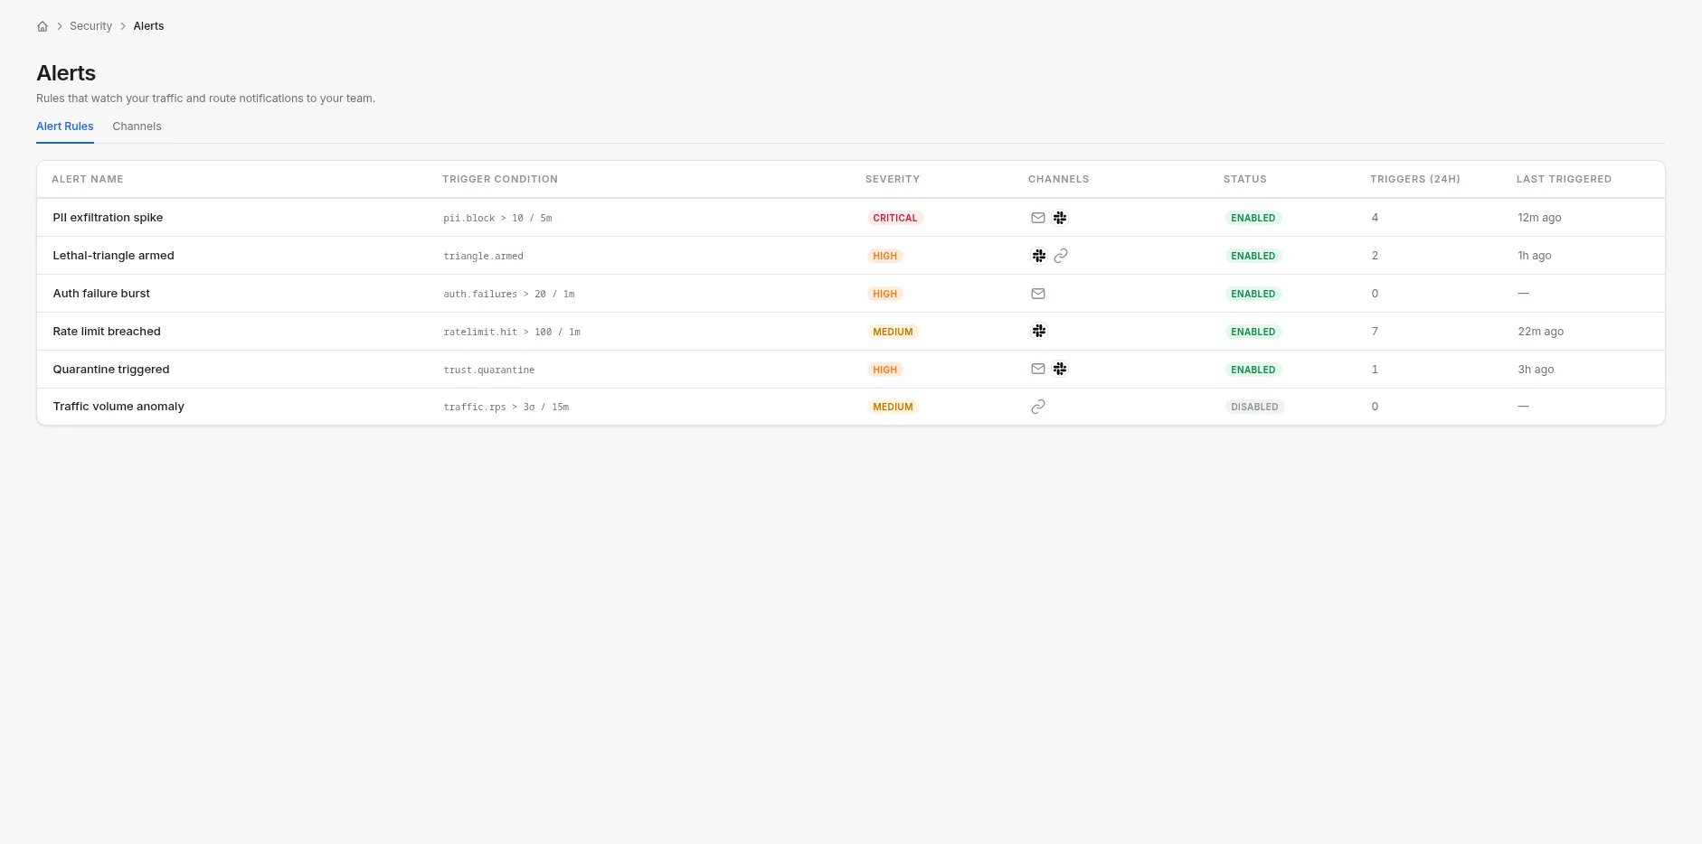Image resolution: width=1702 pixels, height=844 pixels.
Task: Switch to the Channels tab
Action: [x=137, y=127]
